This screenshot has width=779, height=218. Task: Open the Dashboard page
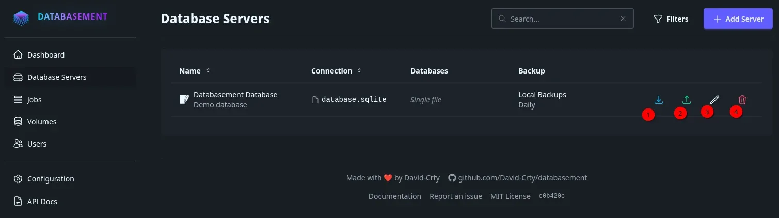pos(46,55)
